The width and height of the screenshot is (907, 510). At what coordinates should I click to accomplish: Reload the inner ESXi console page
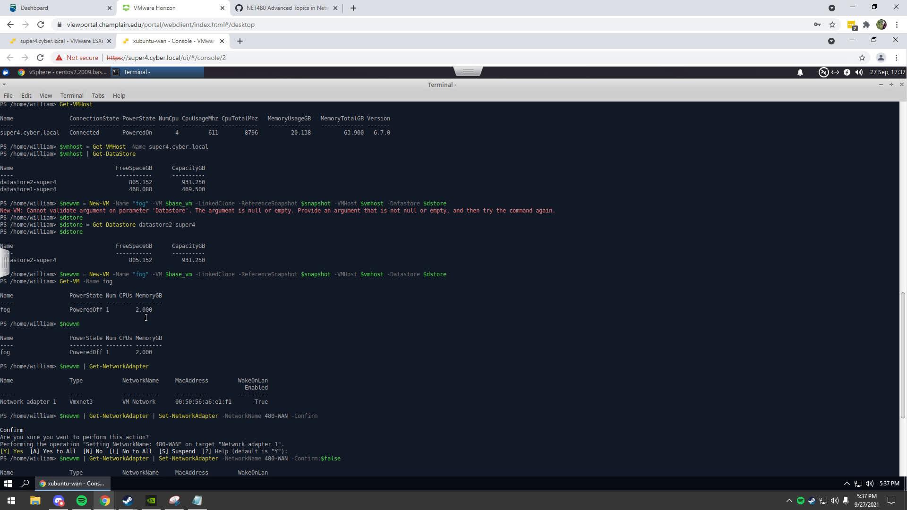[x=40, y=58]
